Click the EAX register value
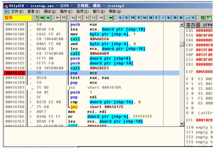The width and height of the screenshot is (222, 149). coord(204,31)
